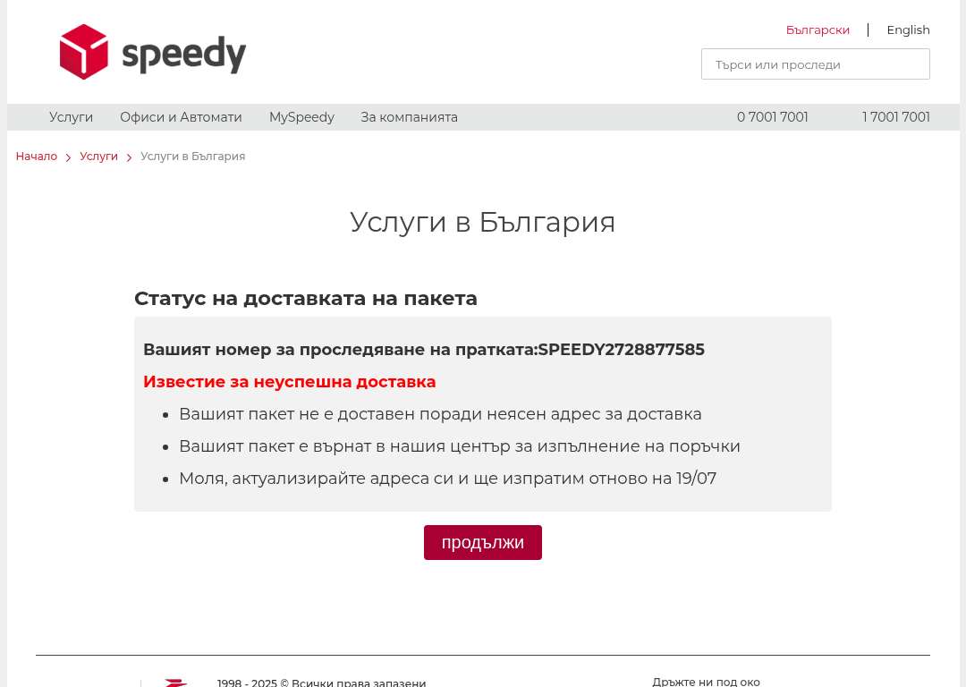
Task: Open the MySpeedy menu item
Action: tap(302, 117)
